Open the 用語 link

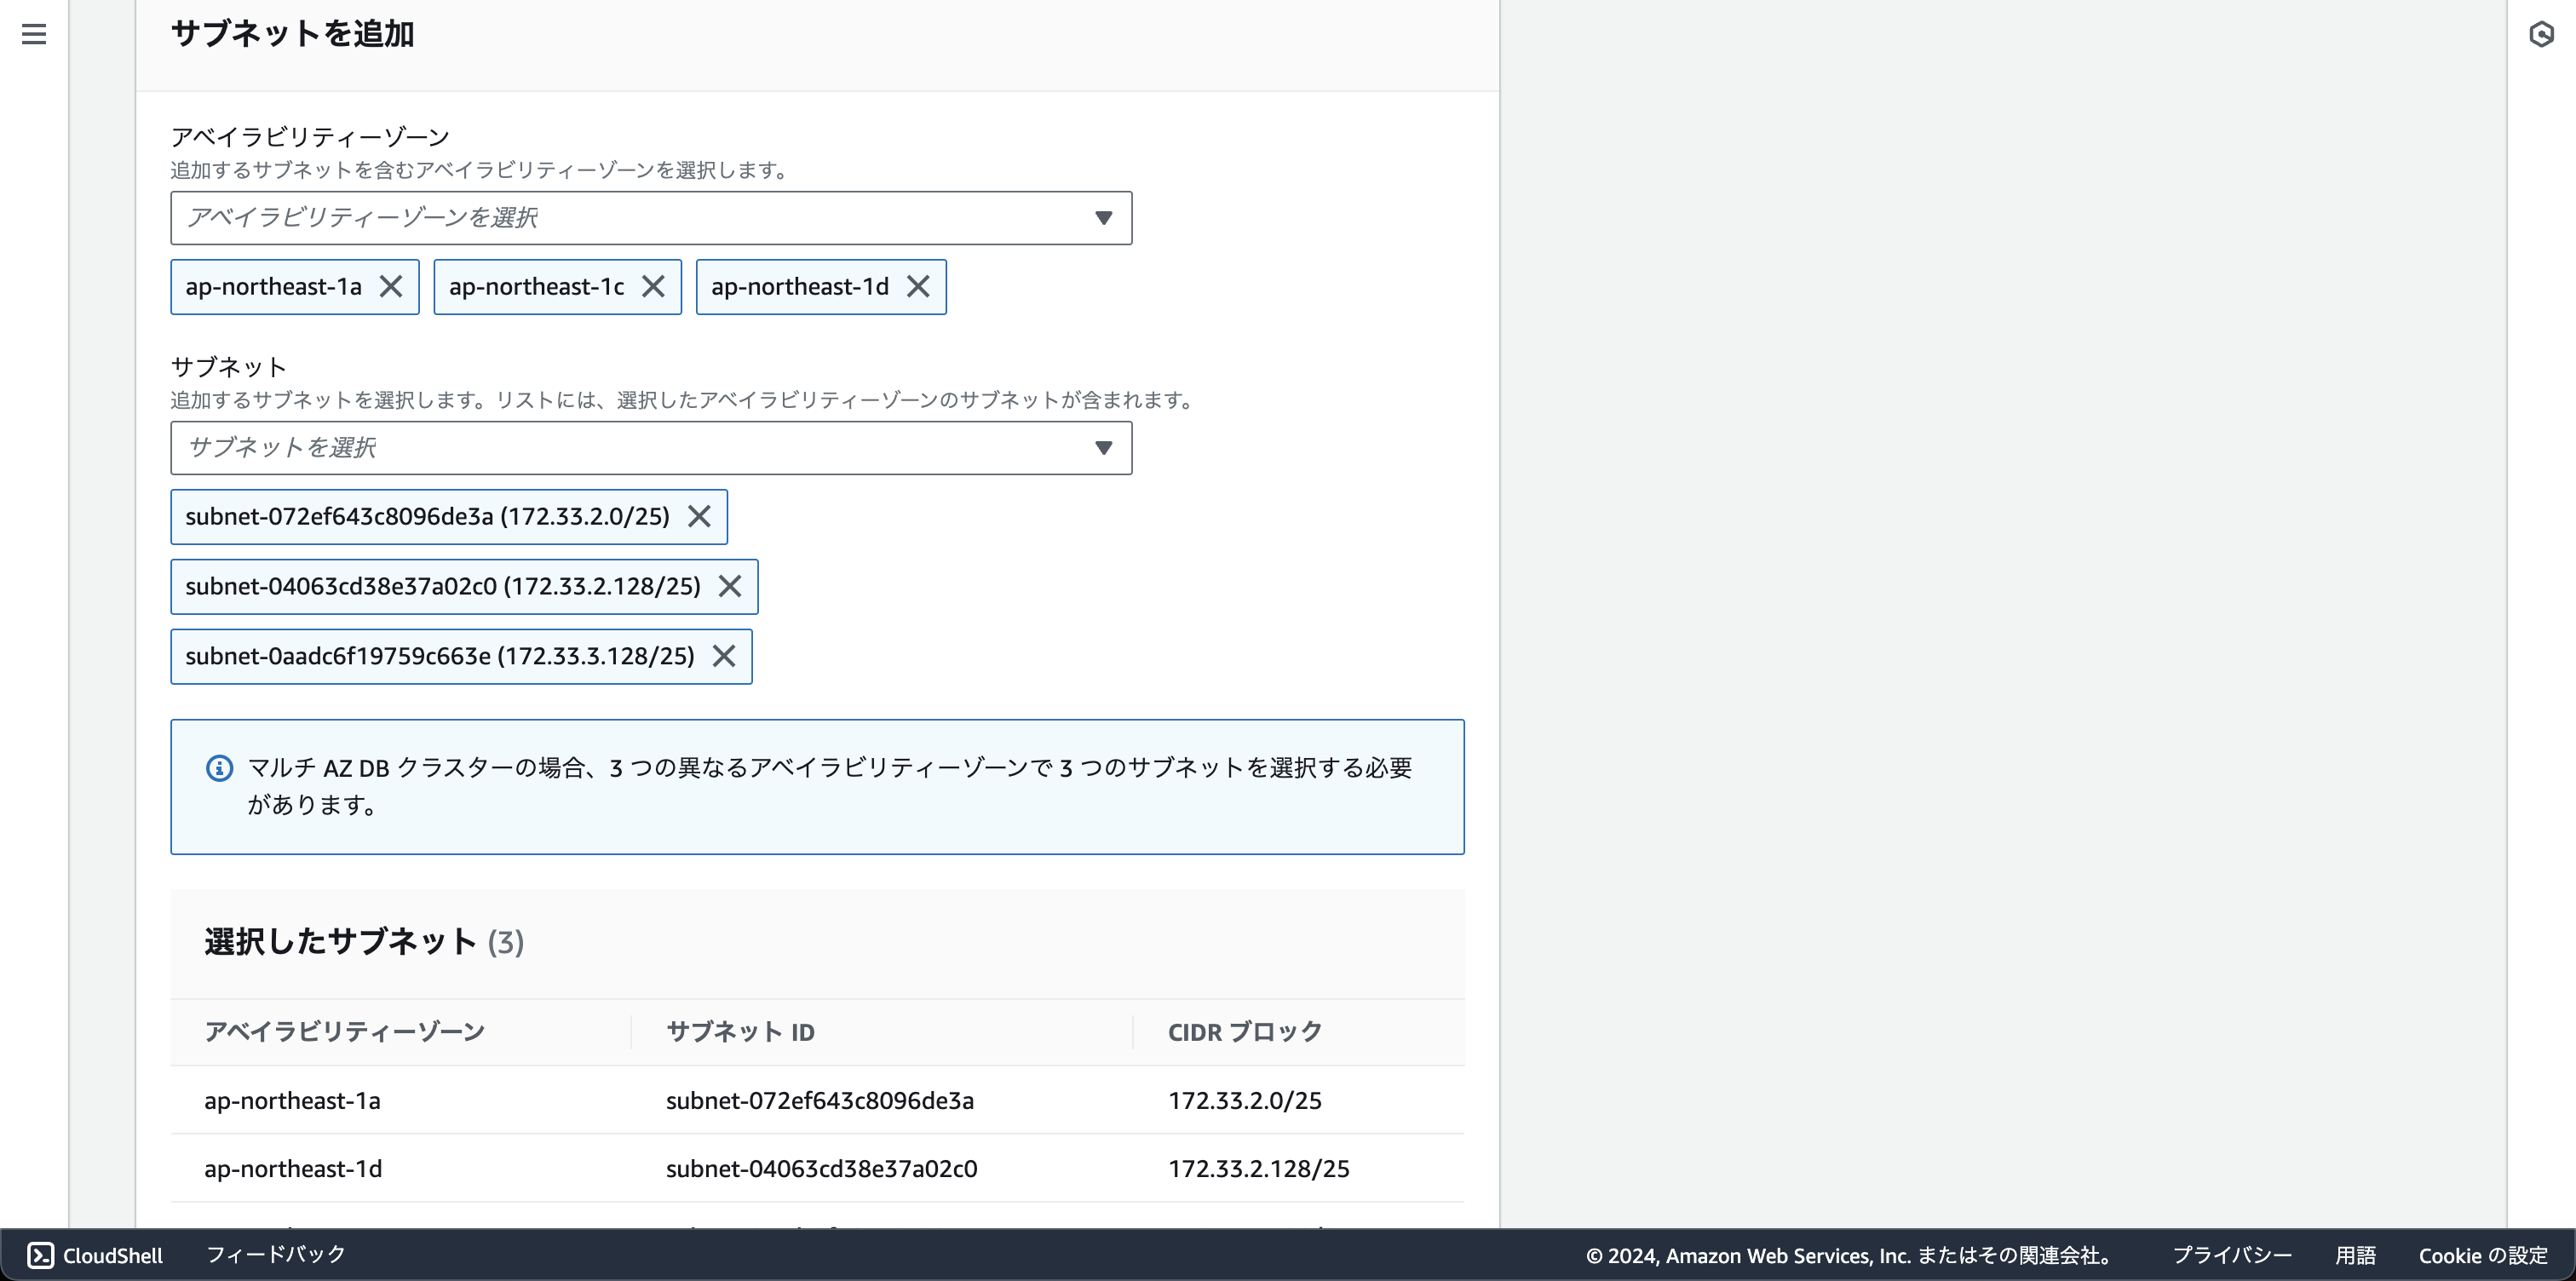point(2357,1255)
